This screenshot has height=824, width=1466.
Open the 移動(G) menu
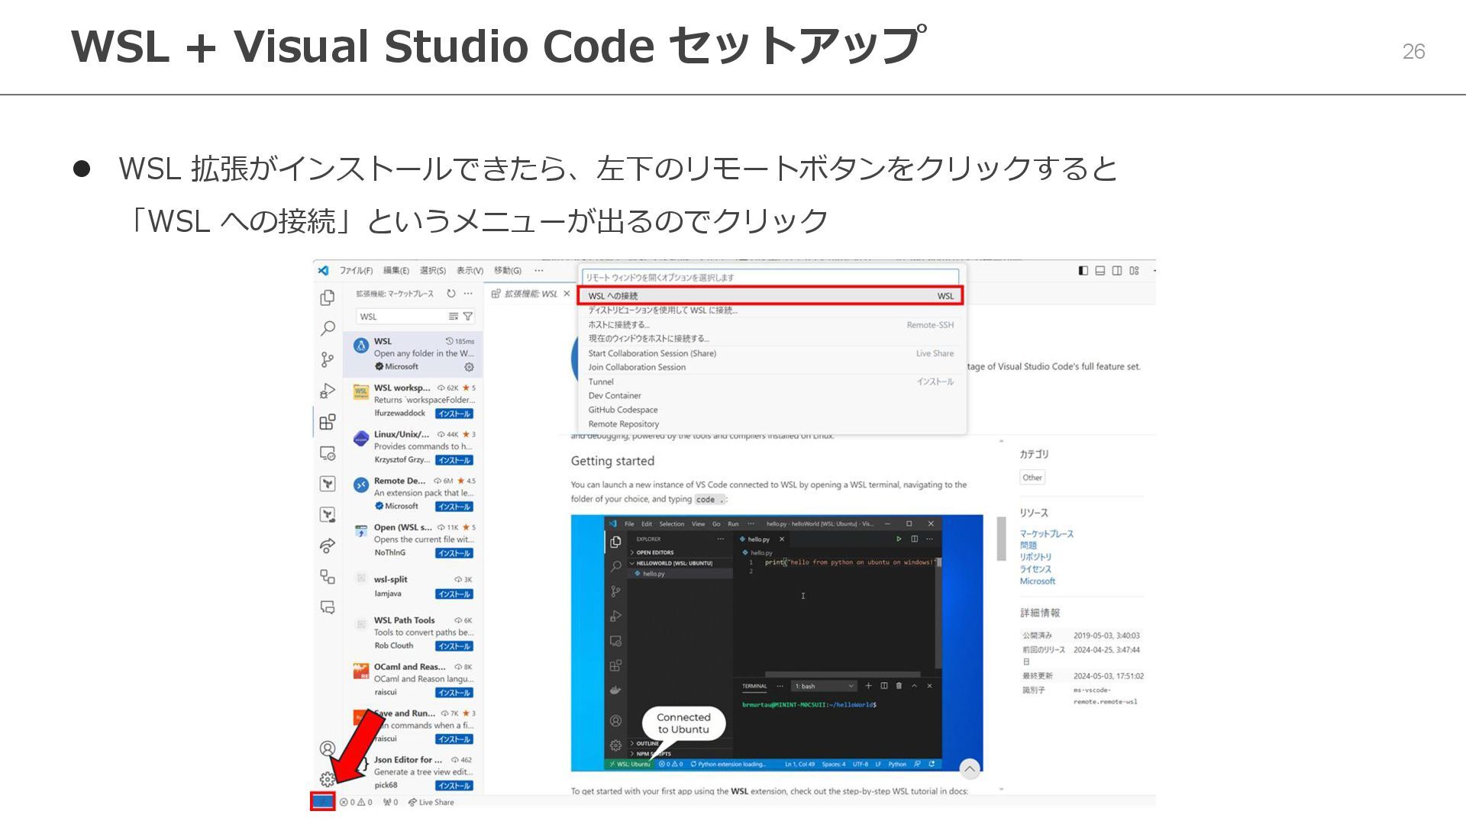507,271
